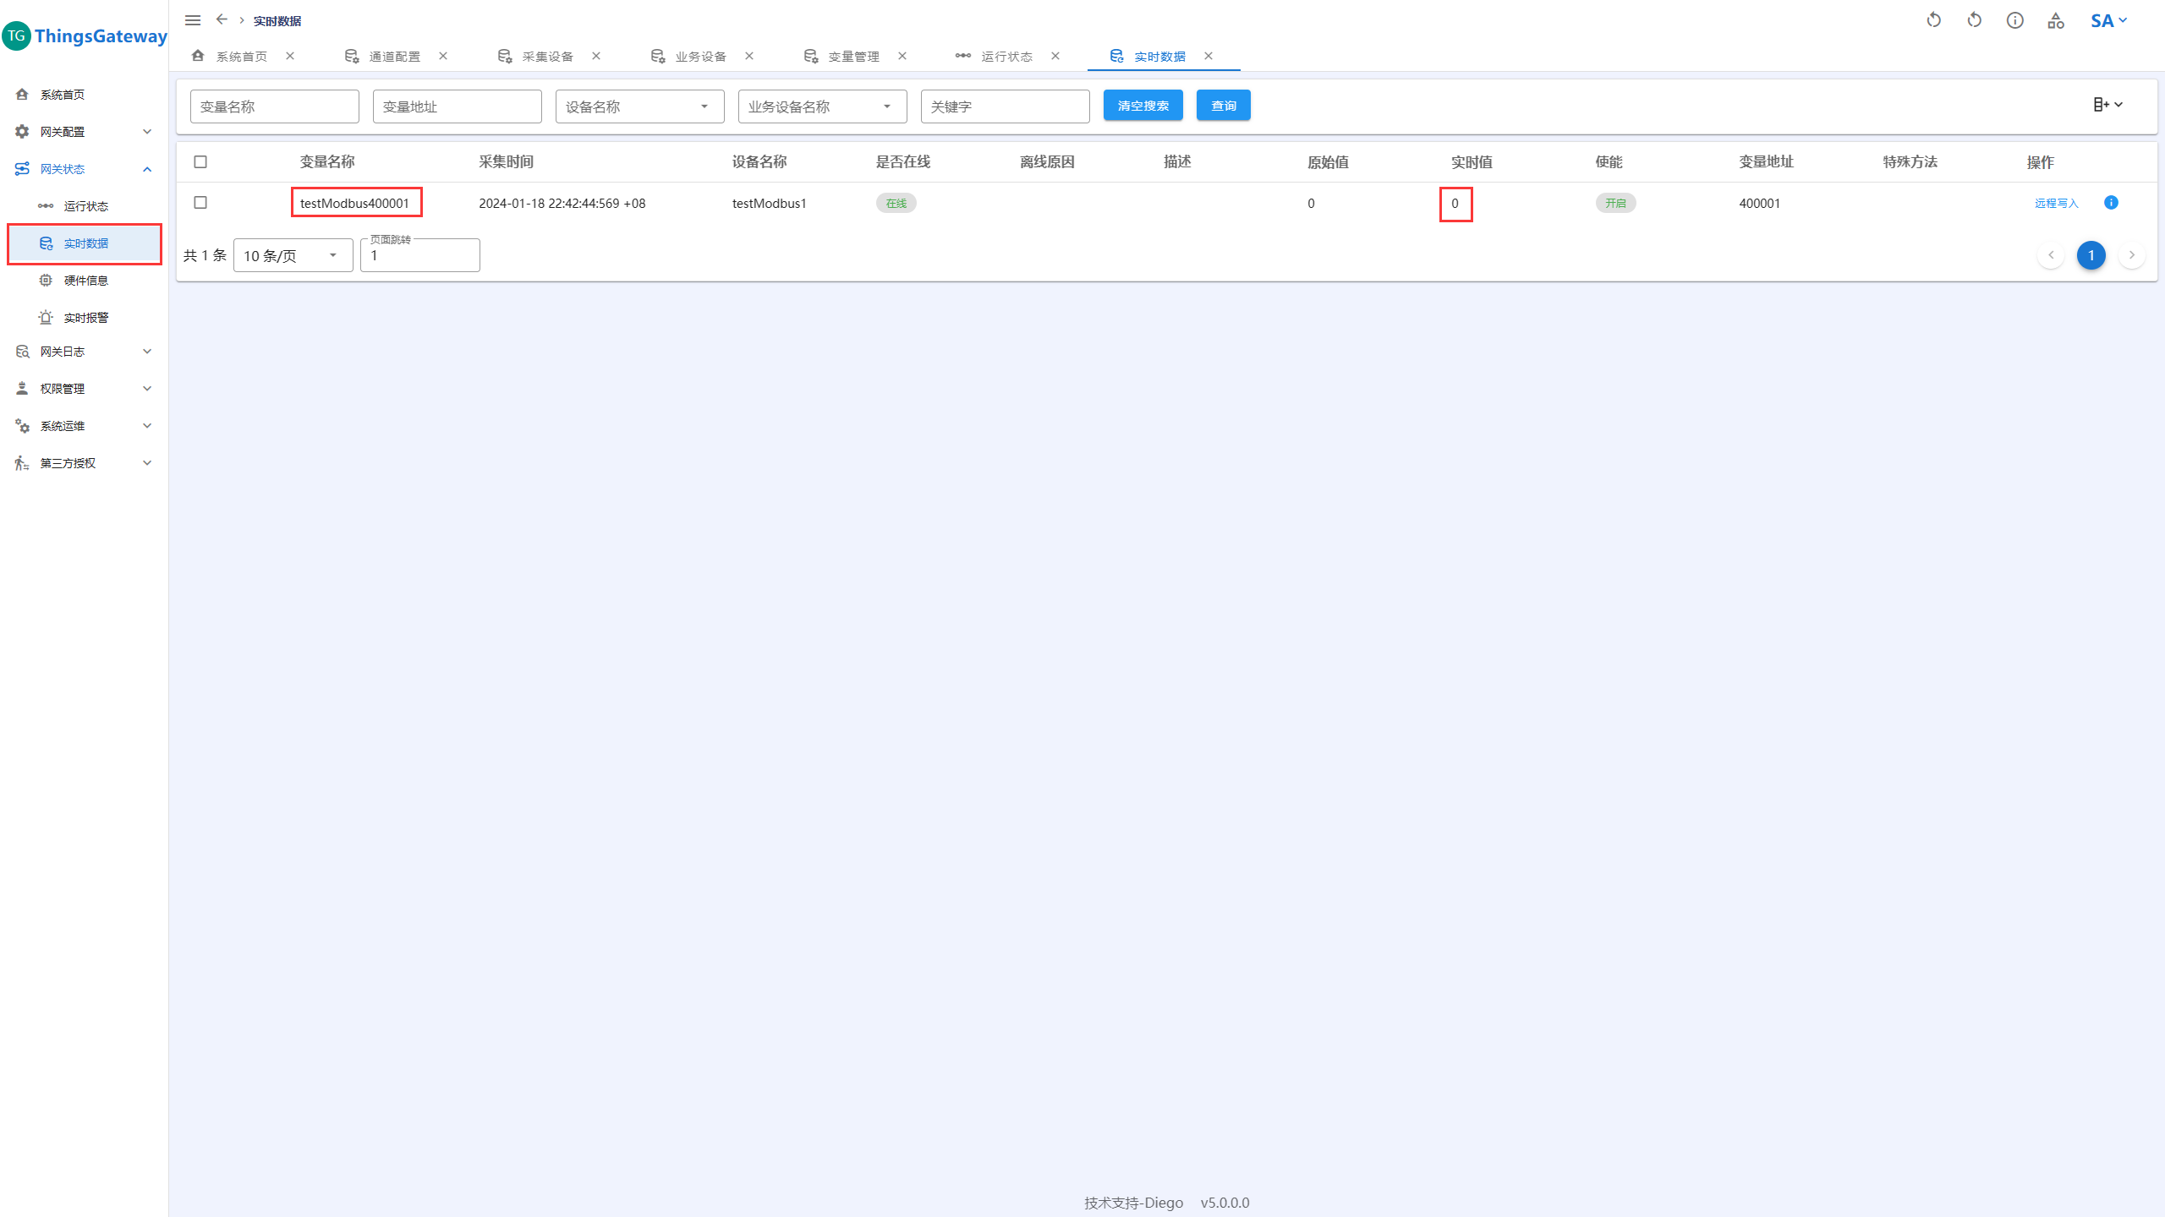2165x1217 pixels.
Task: Click the 远程写入 link
Action: pos(2056,204)
